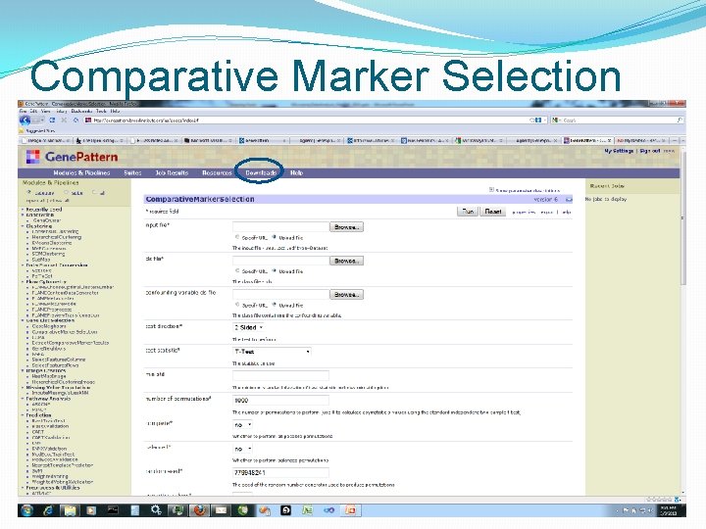Open Internet Explorer from the taskbar
The width and height of the screenshot is (706, 529).
tap(48, 510)
